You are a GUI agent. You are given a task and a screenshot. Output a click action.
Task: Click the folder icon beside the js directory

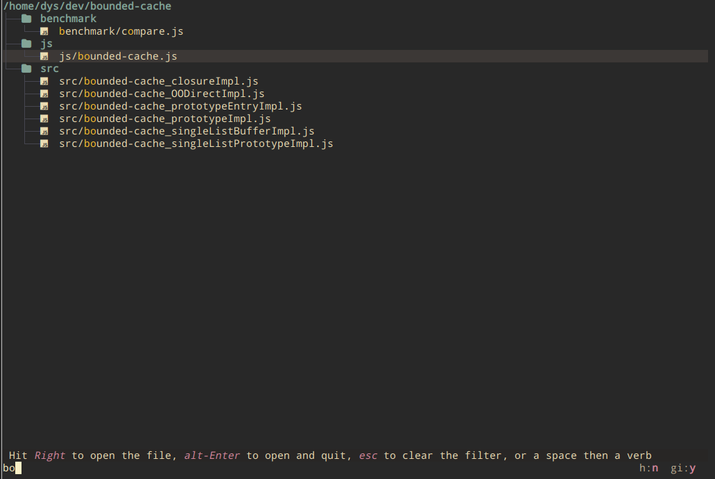point(26,43)
